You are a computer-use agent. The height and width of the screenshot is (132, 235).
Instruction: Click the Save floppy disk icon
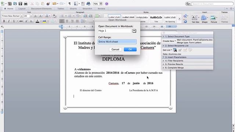[x=21, y=4]
